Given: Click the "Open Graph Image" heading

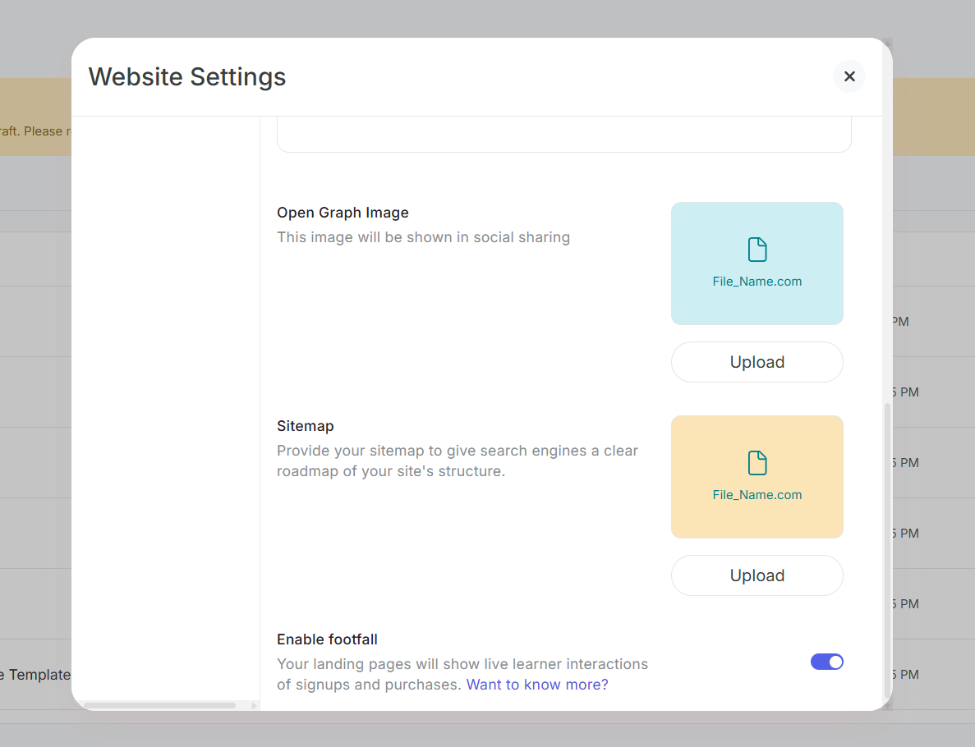Looking at the screenshot, I should click(343, 213).
